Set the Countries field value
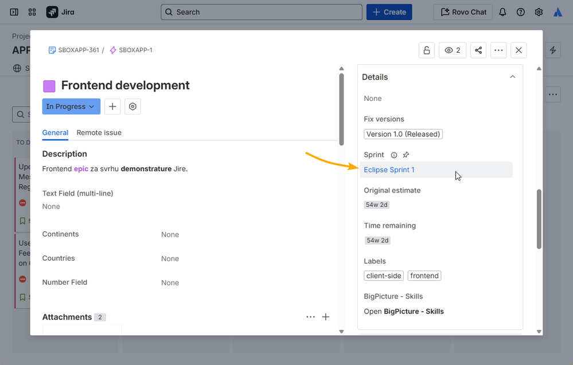Screen dimensions: 573x365 pos(170,259)
